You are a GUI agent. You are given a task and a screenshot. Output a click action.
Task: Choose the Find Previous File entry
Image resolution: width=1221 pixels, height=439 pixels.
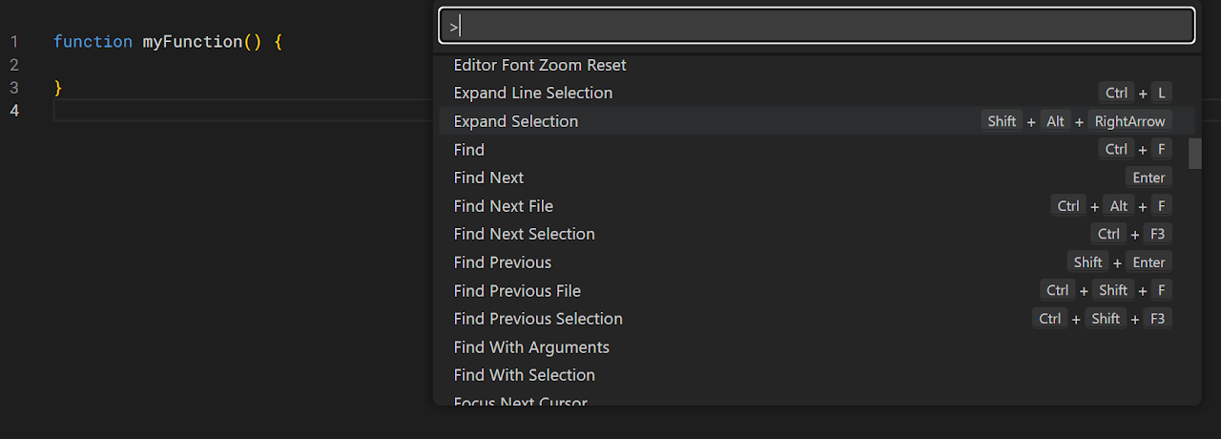517,291
